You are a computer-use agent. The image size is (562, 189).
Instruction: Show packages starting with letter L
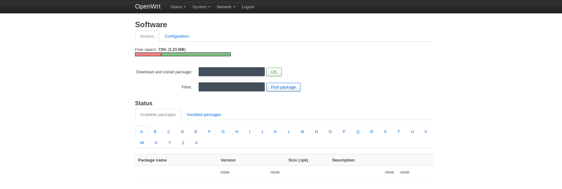point(289,132)
